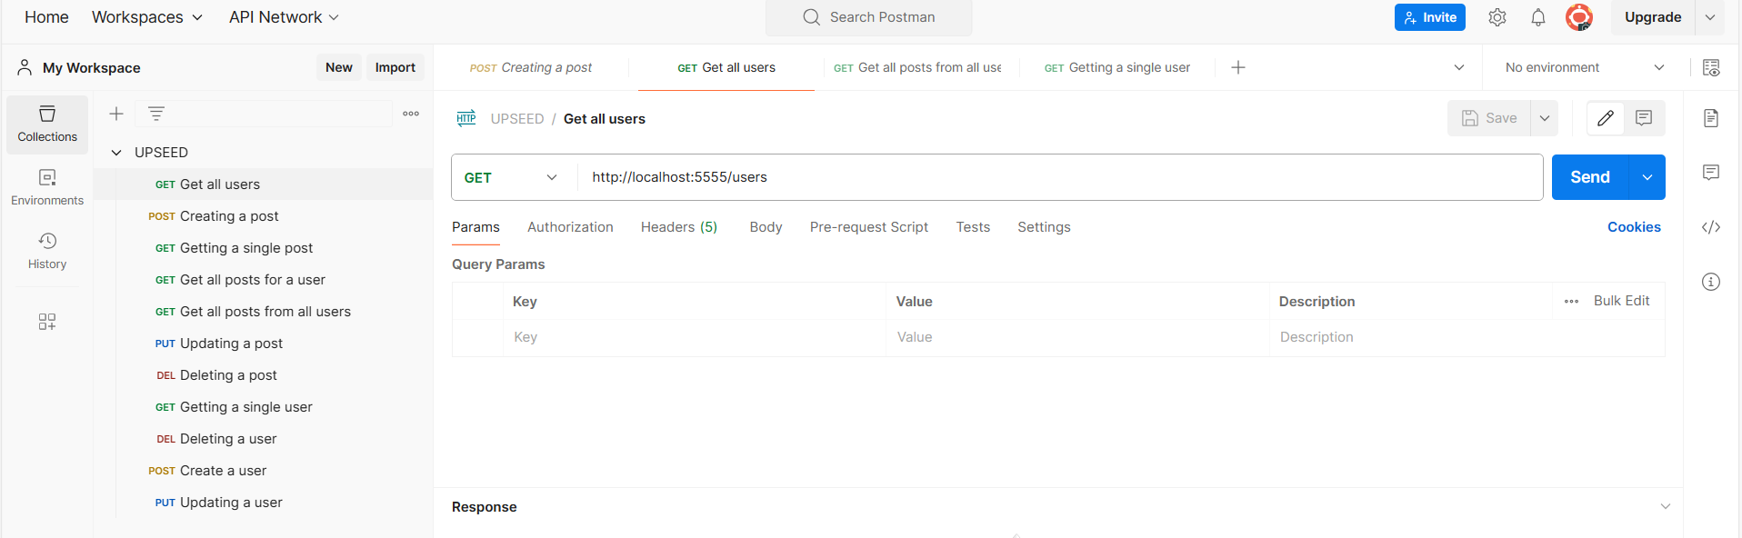1742x538 pixels.
Task: Click the configure workspace sidebar icon
Action: 47,322
